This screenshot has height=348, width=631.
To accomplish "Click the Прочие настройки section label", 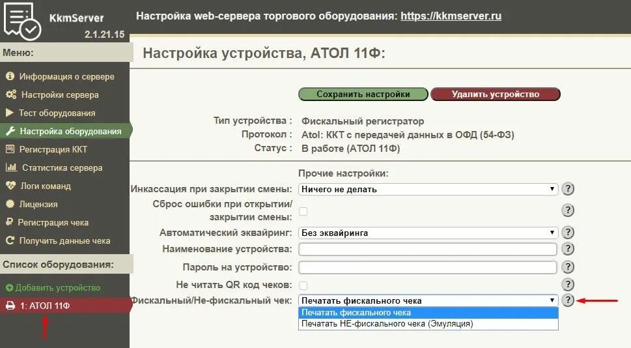I will [343, 173].
